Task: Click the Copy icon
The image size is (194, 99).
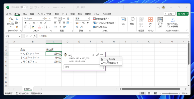Action: tap(17, 23)
